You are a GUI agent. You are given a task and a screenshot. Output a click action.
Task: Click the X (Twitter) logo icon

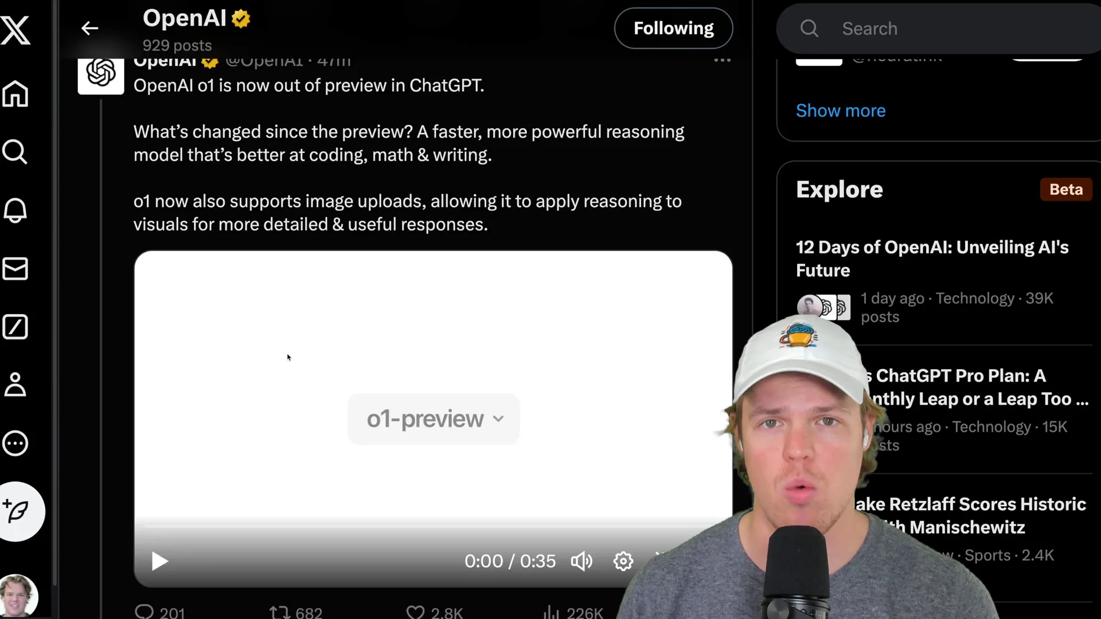tap(17, 29)
